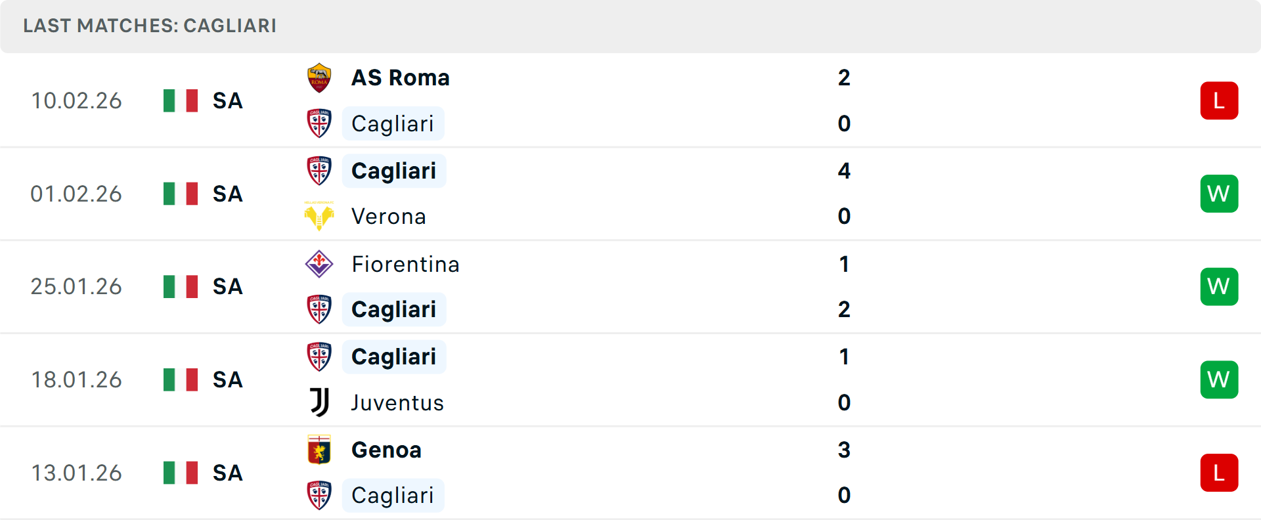Select highlighted Cagliari in the Verona match

point(393,171)
